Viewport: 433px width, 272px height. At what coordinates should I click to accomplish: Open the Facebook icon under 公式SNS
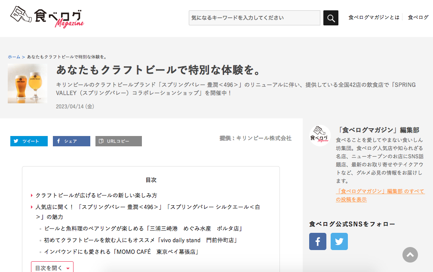coord(318,241)
